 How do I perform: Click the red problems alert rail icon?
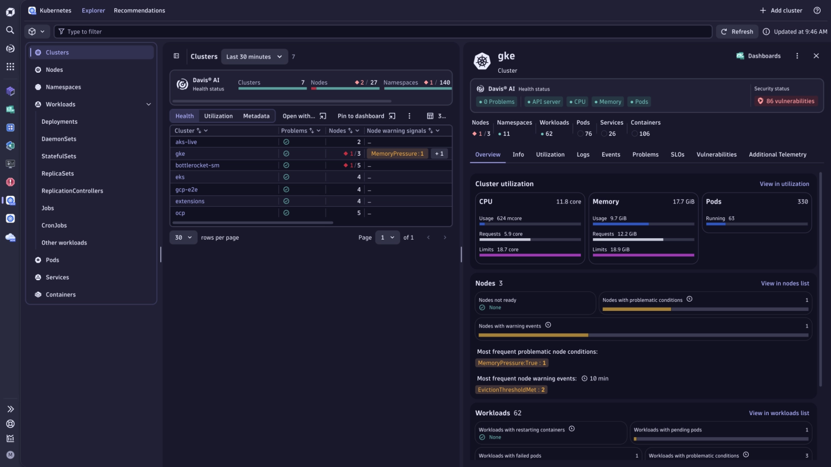coord(10,182)
